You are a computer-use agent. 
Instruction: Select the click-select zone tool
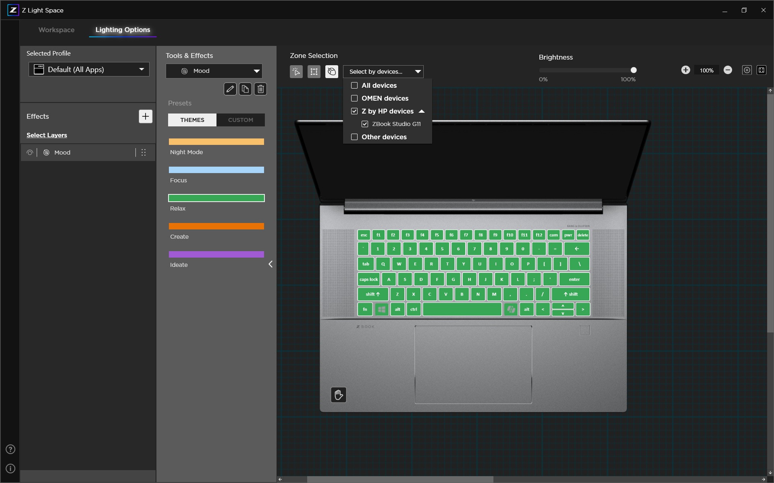pyautogui.click(x=296, y=72)
